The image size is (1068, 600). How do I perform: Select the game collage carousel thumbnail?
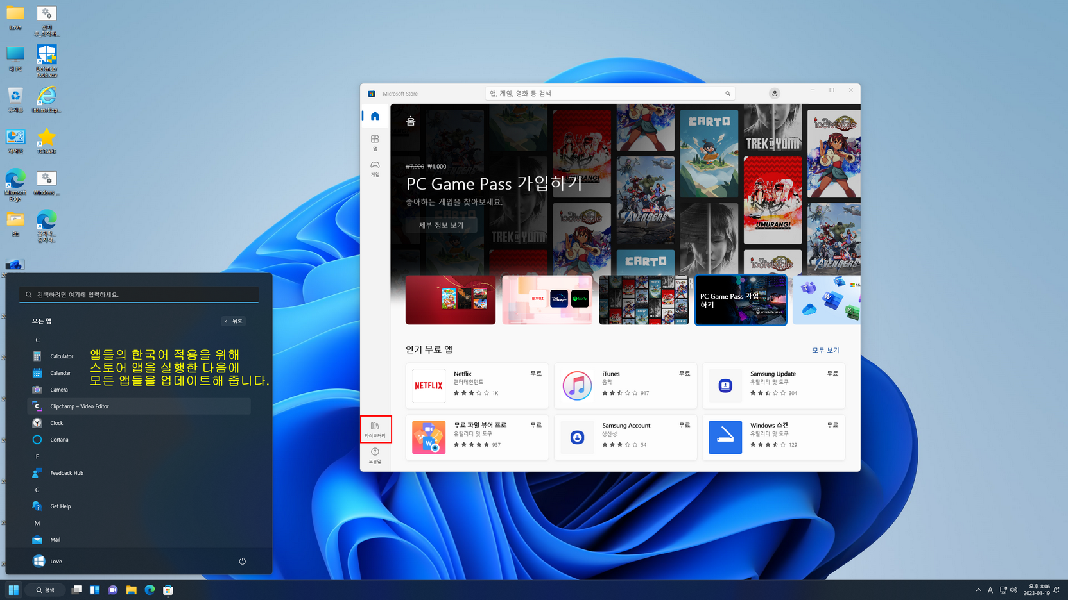pyautogui.click(x=644, y=300)
